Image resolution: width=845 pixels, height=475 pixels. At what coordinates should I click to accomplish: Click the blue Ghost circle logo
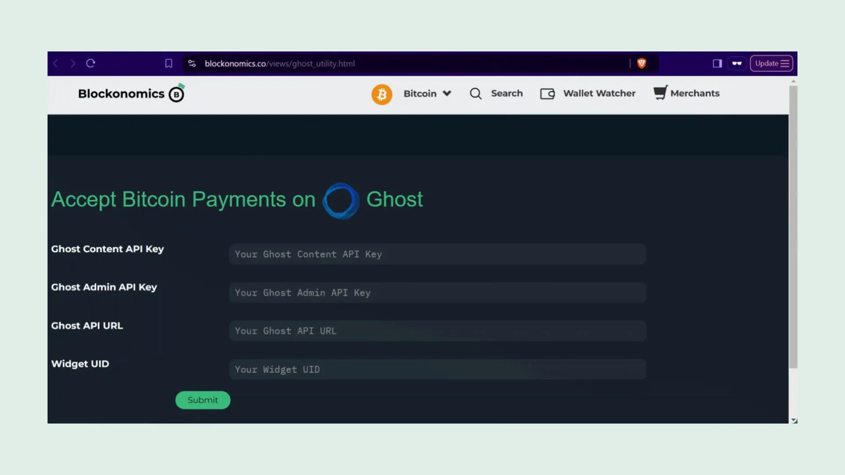(341, 201)
